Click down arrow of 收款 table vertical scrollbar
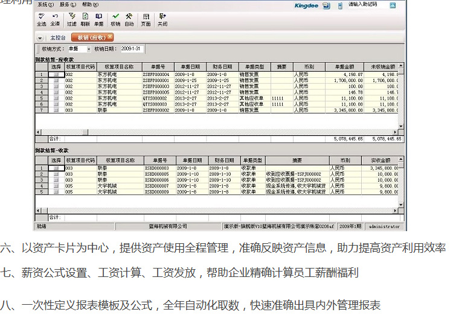Screen dimensions: 453x315 (x=401, y=205)
